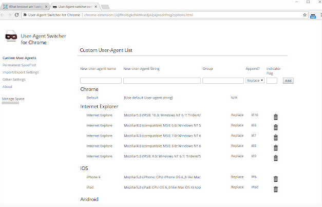
Task: Delete the IE9 user-agent entry
Action: click(x=276, y=158)
